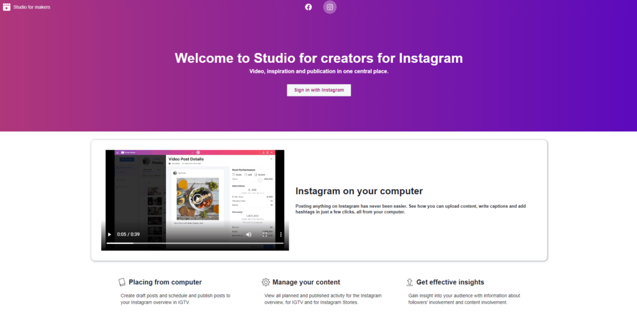Click the video progress bar
The width and height of the screenshot is (637, 313).
(x=195, y=243)
